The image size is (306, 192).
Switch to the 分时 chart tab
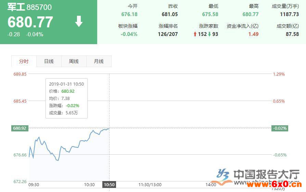pos(24,61)
